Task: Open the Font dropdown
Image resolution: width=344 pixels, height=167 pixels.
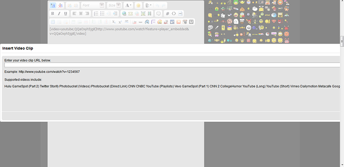Action: point(93,5)
